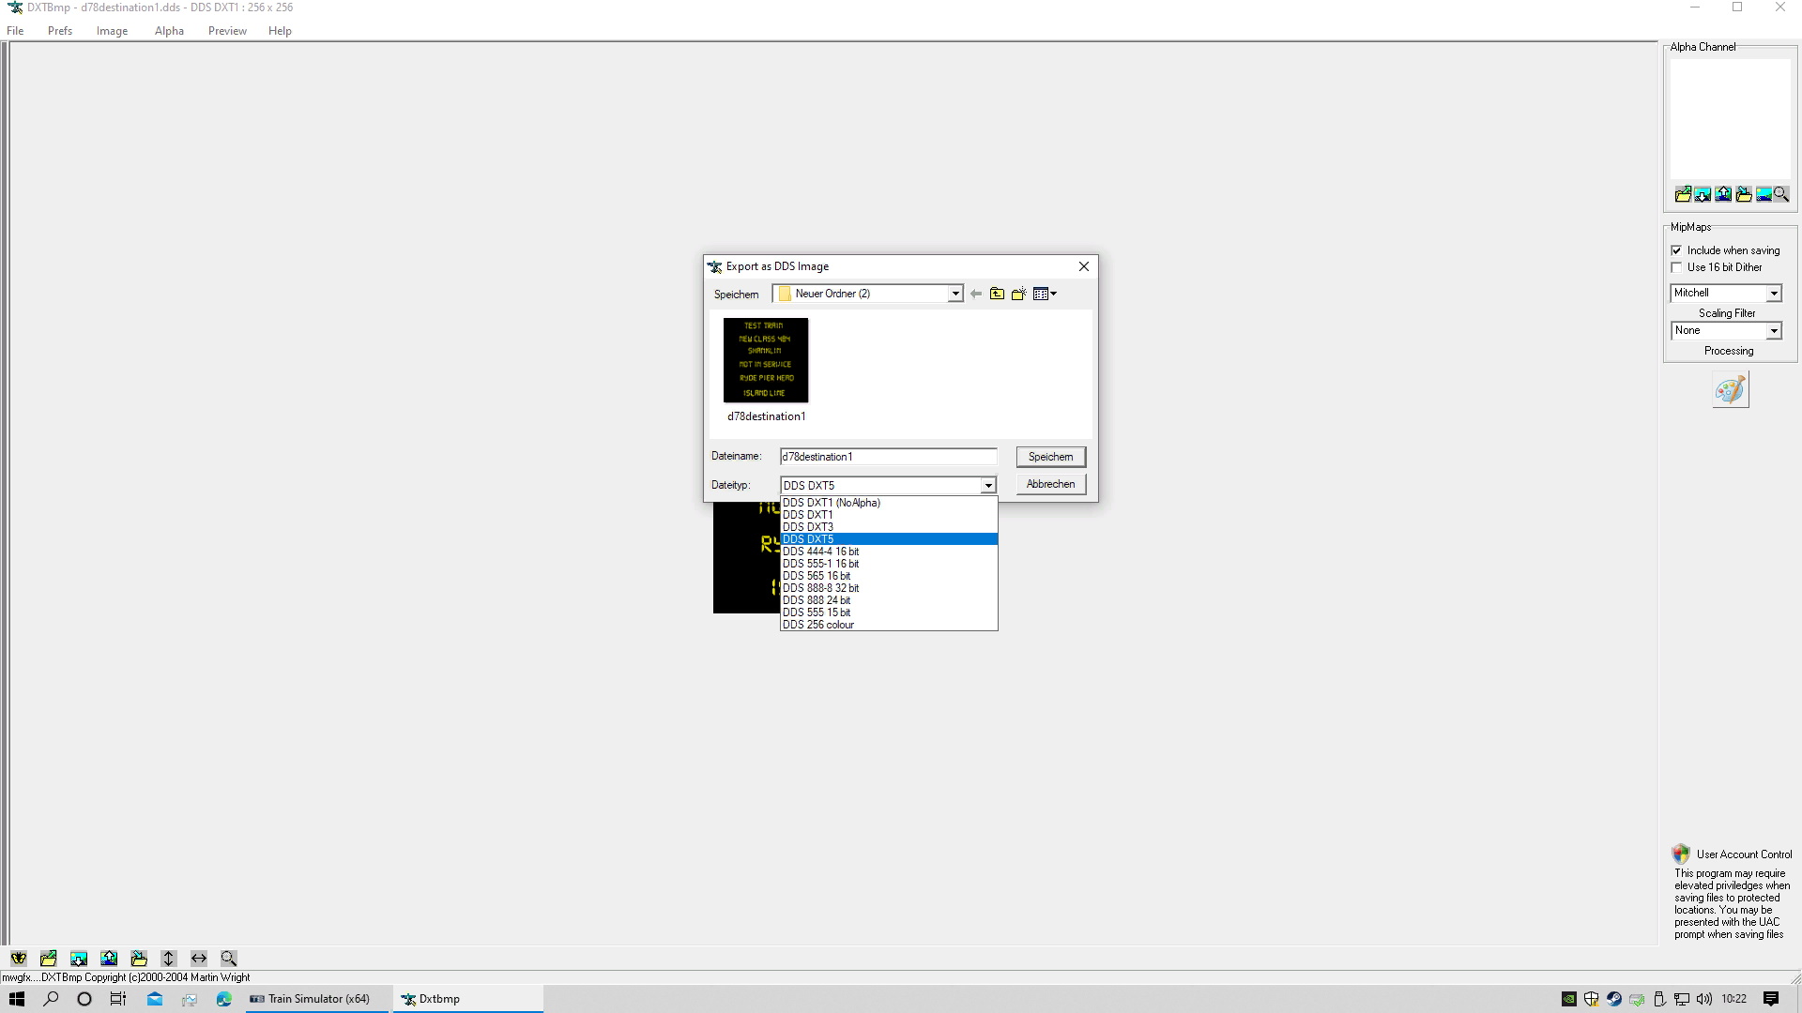Click the Speichern save button
The image size is (1802, 1013).
1050,457
